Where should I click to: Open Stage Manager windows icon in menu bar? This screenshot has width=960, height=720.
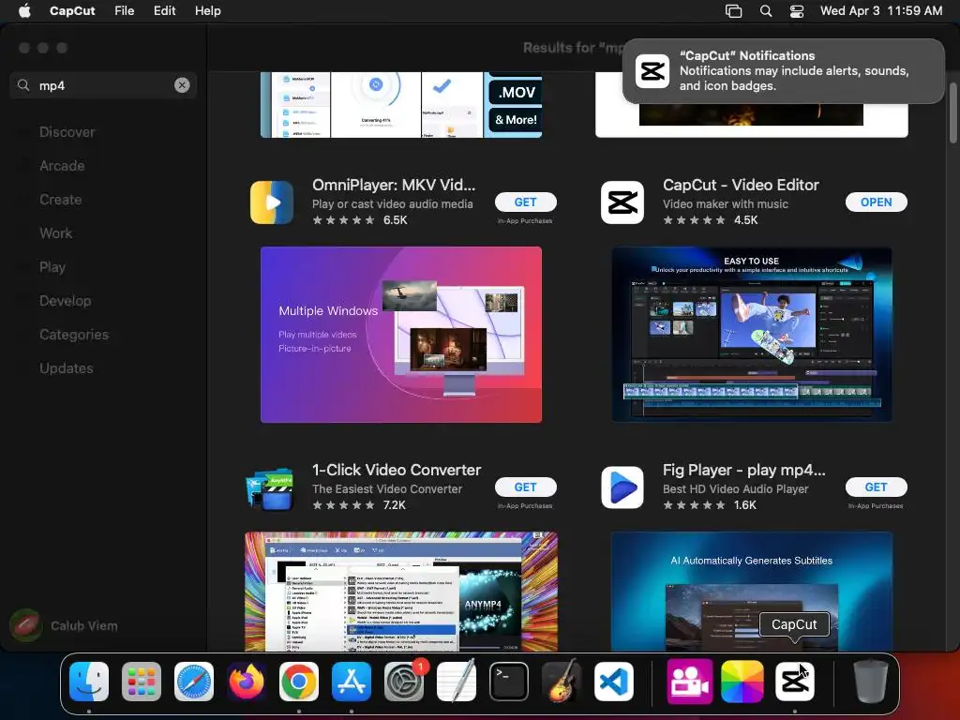733,11
